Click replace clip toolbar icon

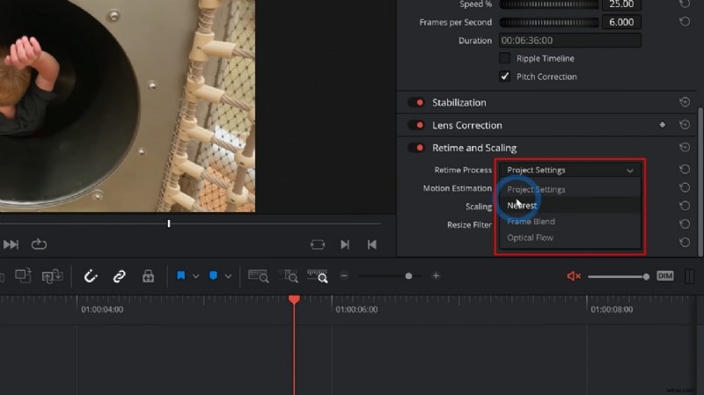pos(52,275)
